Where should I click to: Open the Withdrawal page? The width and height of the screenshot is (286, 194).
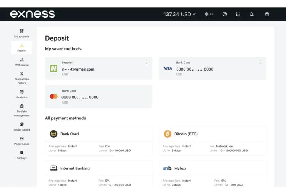click(22, 62)
